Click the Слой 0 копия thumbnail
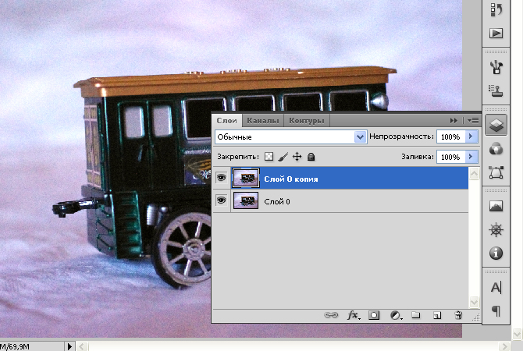 click(x=246, y=178)
